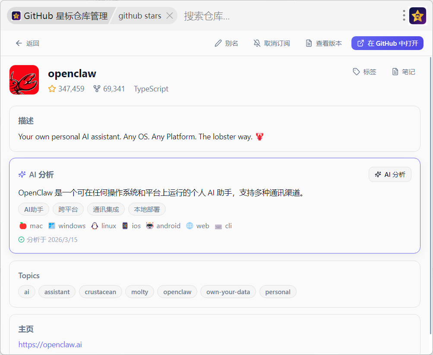
Task: Click 取消订阅 unsubscribe button
Action: [x=272, y=43]
